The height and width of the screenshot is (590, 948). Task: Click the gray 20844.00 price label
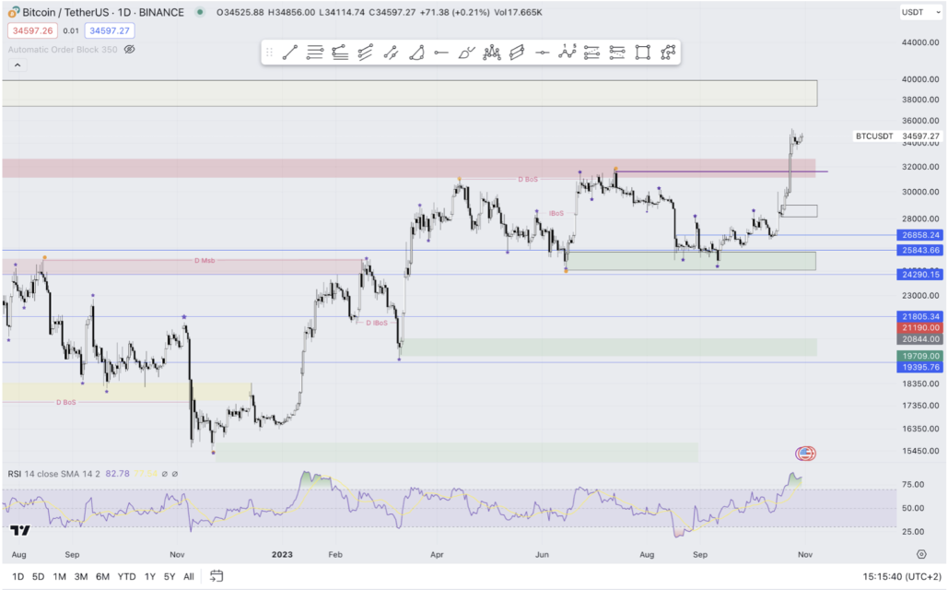(x=920, y=339)
